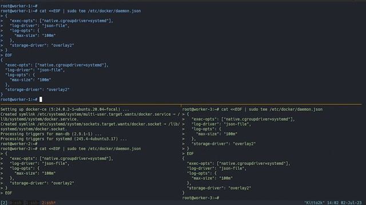Click the tmux session label [2]

point(4,203)
